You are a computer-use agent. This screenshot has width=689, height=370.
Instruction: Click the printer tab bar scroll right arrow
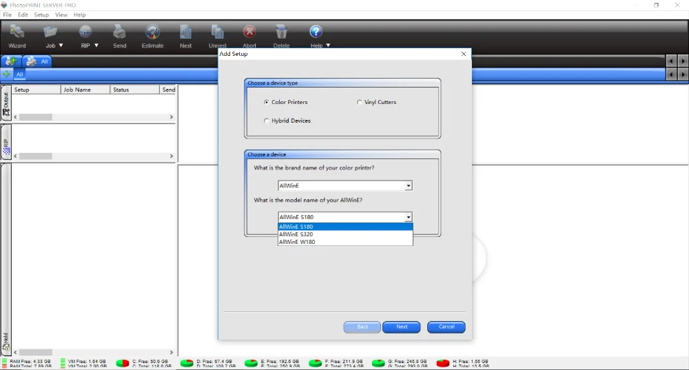pos(683,61)
